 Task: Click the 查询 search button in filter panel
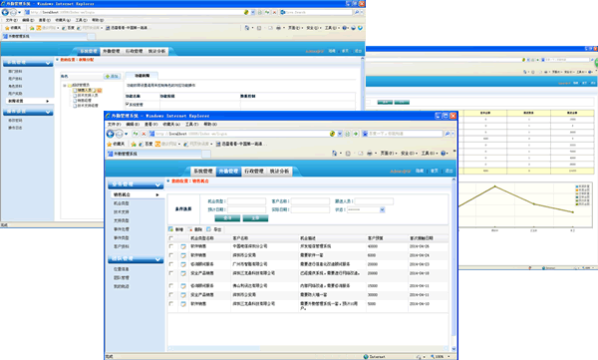click(x=227, y=218)
